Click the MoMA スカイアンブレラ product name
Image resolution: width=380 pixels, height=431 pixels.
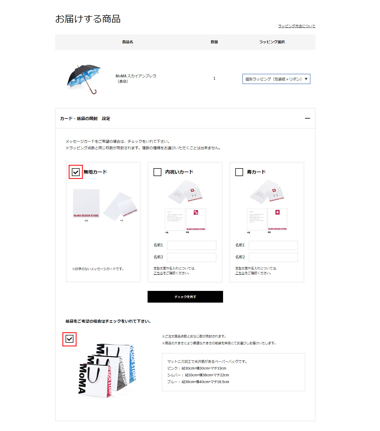[136, 79]
